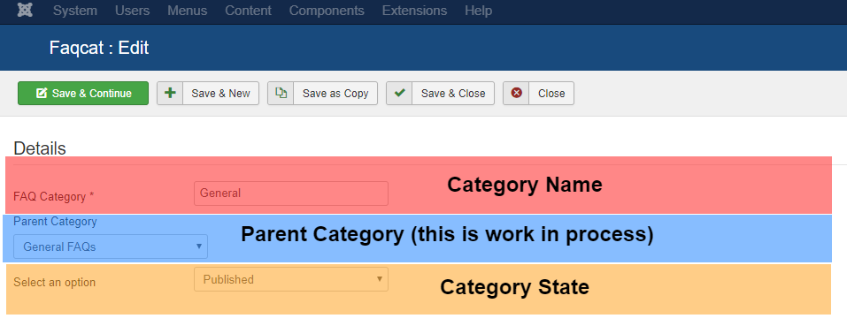Open the Published state dropdown

291,279
